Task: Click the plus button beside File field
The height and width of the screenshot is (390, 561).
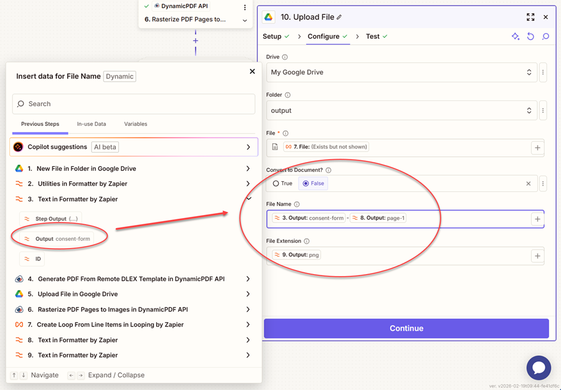Action: pos(537,148)
